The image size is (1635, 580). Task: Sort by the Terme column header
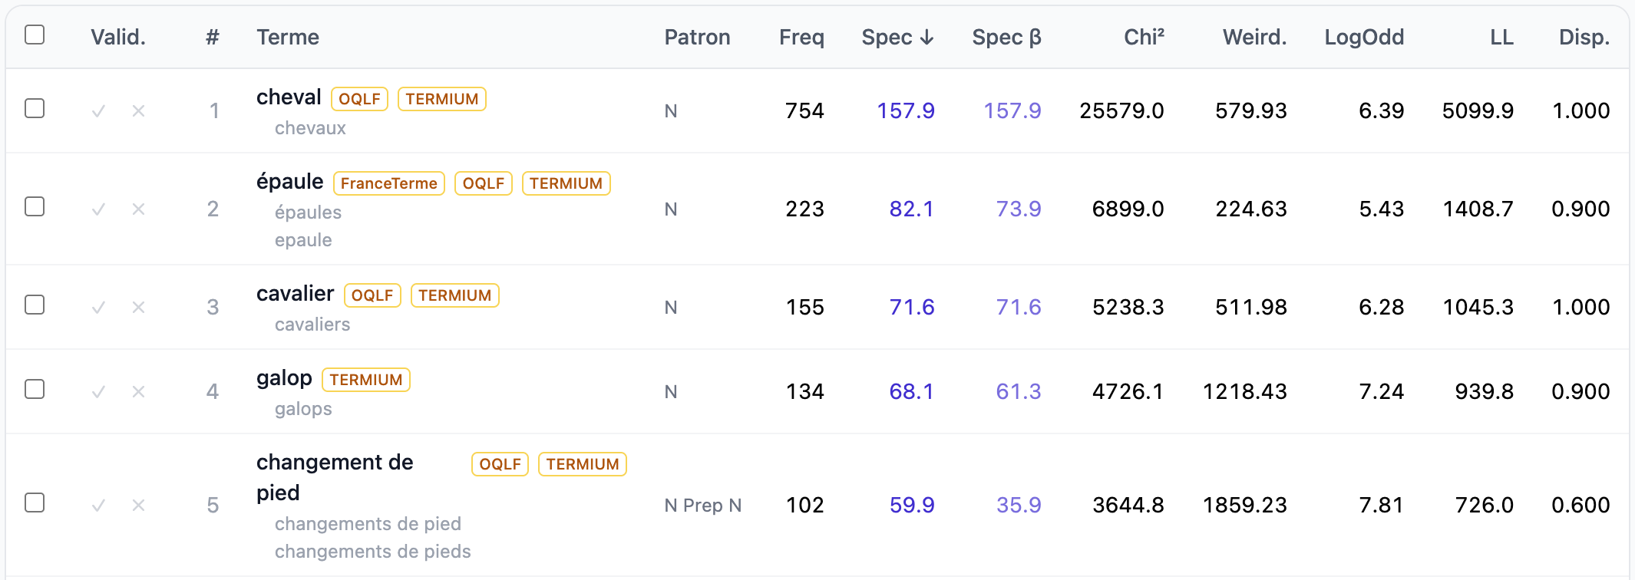pos(288,38)
